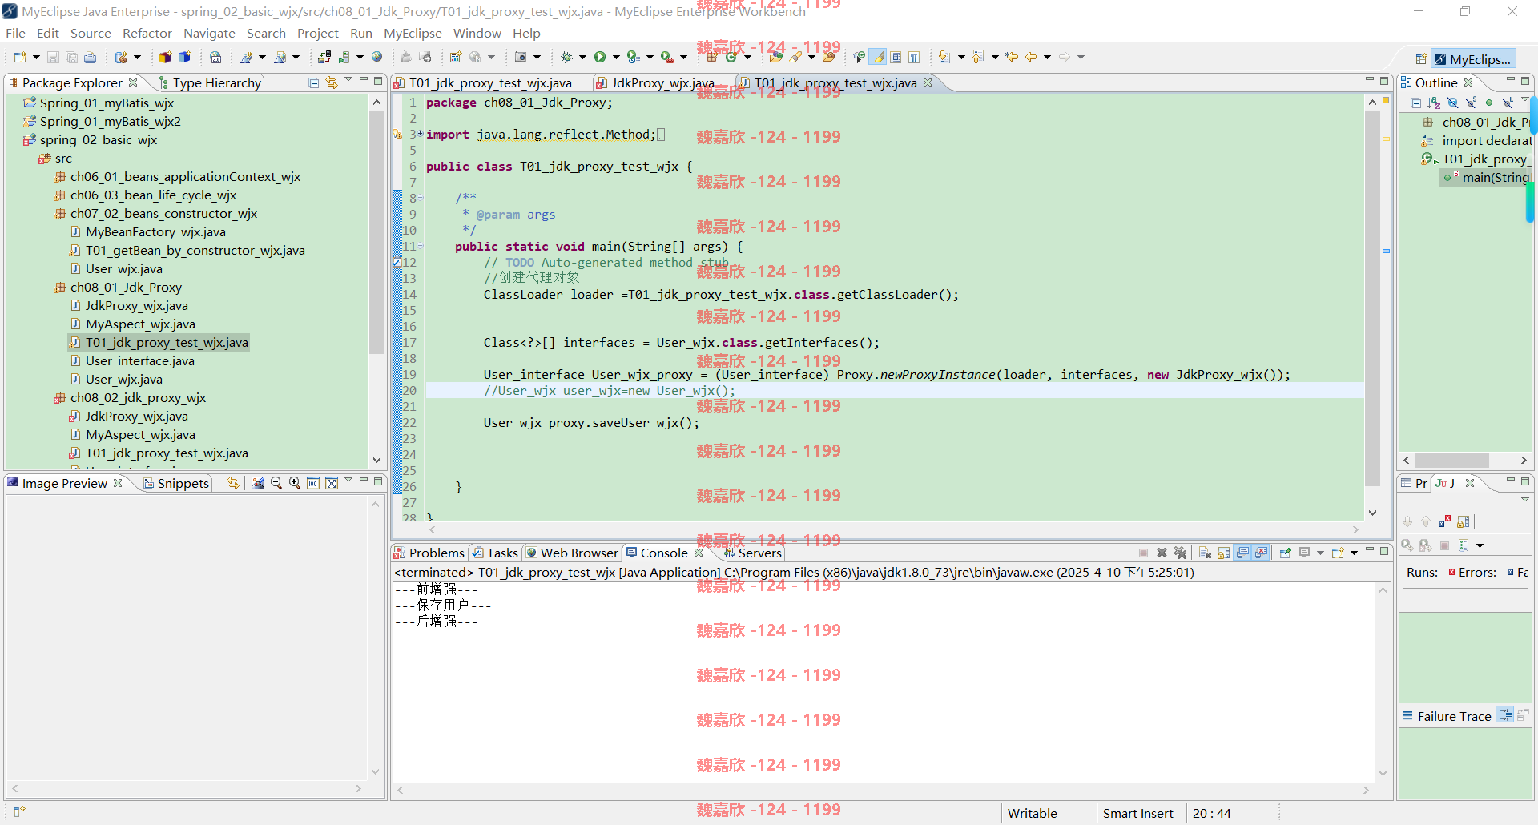Viewport: 1538px width, 825px height.
Task: Select the MyEclipse perspective button
Action: pyautogui.click(x=1472, y=59)
